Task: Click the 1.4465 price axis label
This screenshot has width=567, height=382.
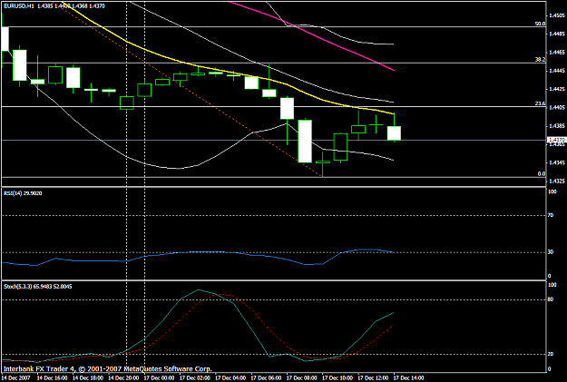Action: tap(556, 53)
